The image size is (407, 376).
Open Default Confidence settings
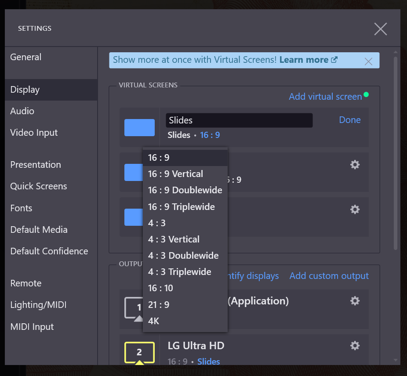[x=51, y=251]
